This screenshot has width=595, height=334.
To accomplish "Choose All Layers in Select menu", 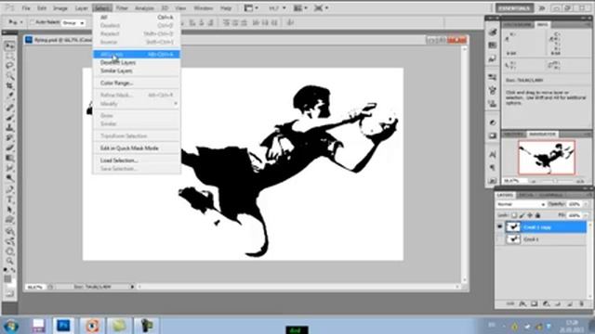I will [137, 54].
